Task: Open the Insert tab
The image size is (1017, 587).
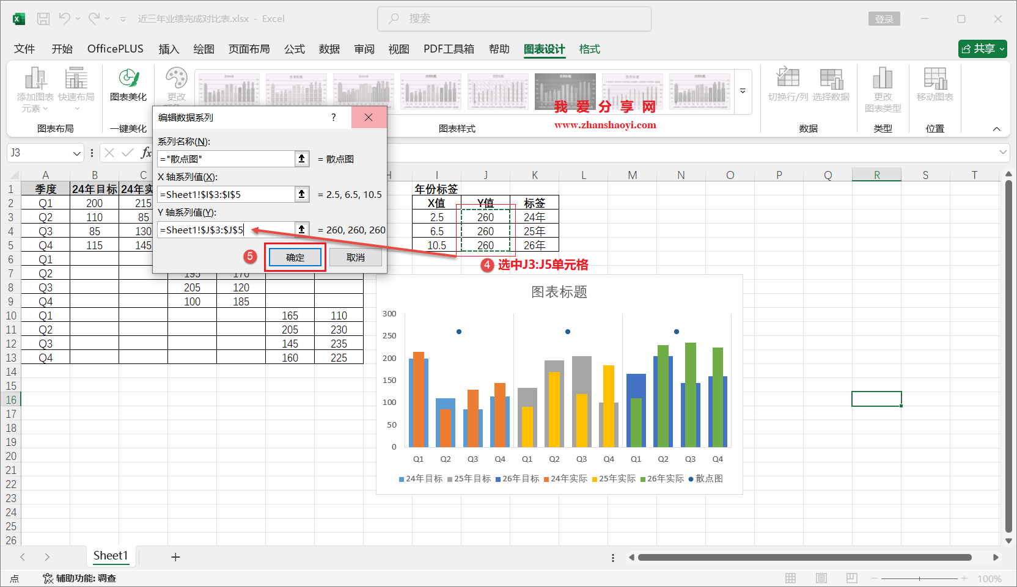Action: 169,49
